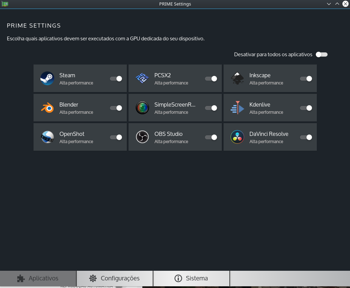Click the Blender name label

tap(69, 105)
